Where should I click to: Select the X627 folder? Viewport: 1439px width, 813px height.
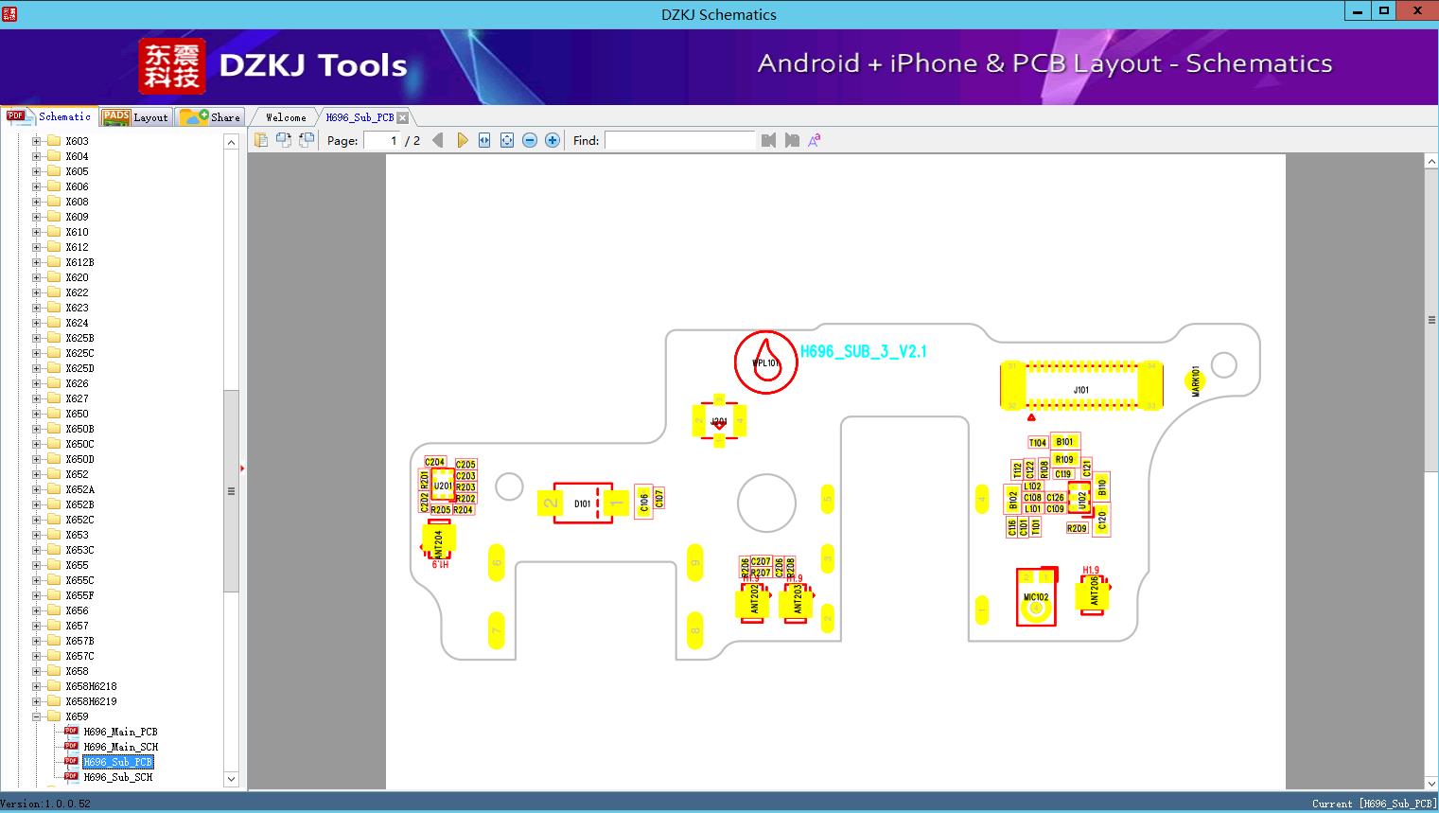pos(77,398)
